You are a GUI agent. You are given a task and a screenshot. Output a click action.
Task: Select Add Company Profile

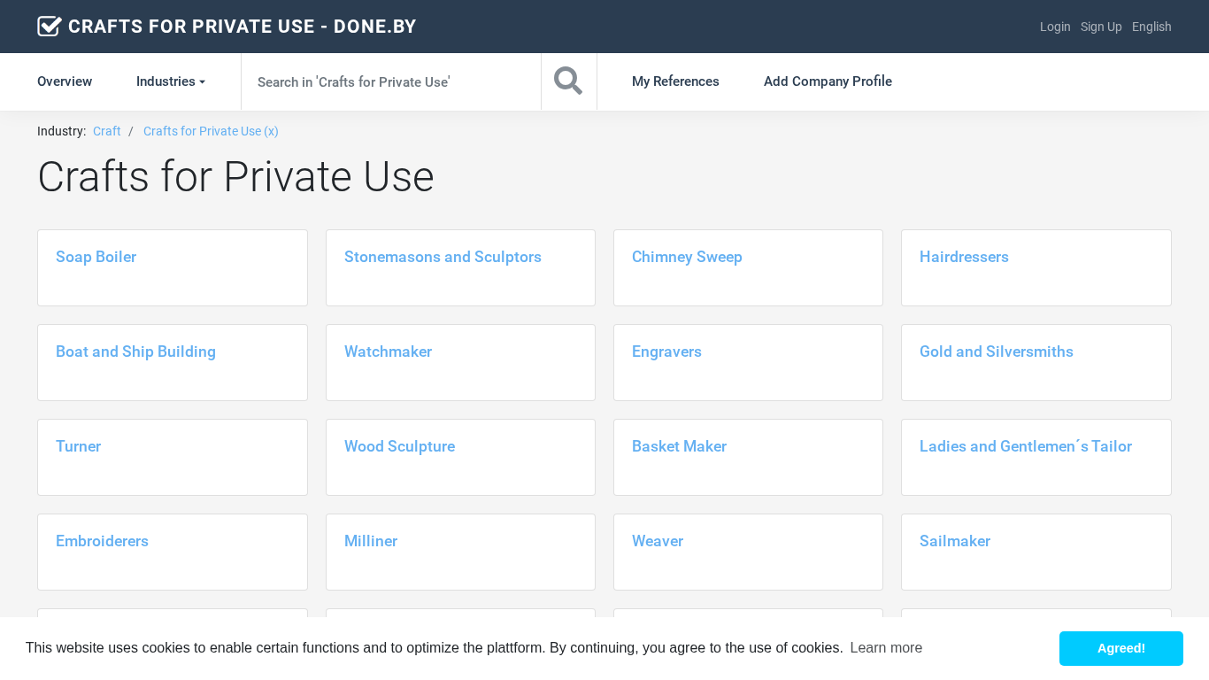pyautogui.click(x=828, y=81)
